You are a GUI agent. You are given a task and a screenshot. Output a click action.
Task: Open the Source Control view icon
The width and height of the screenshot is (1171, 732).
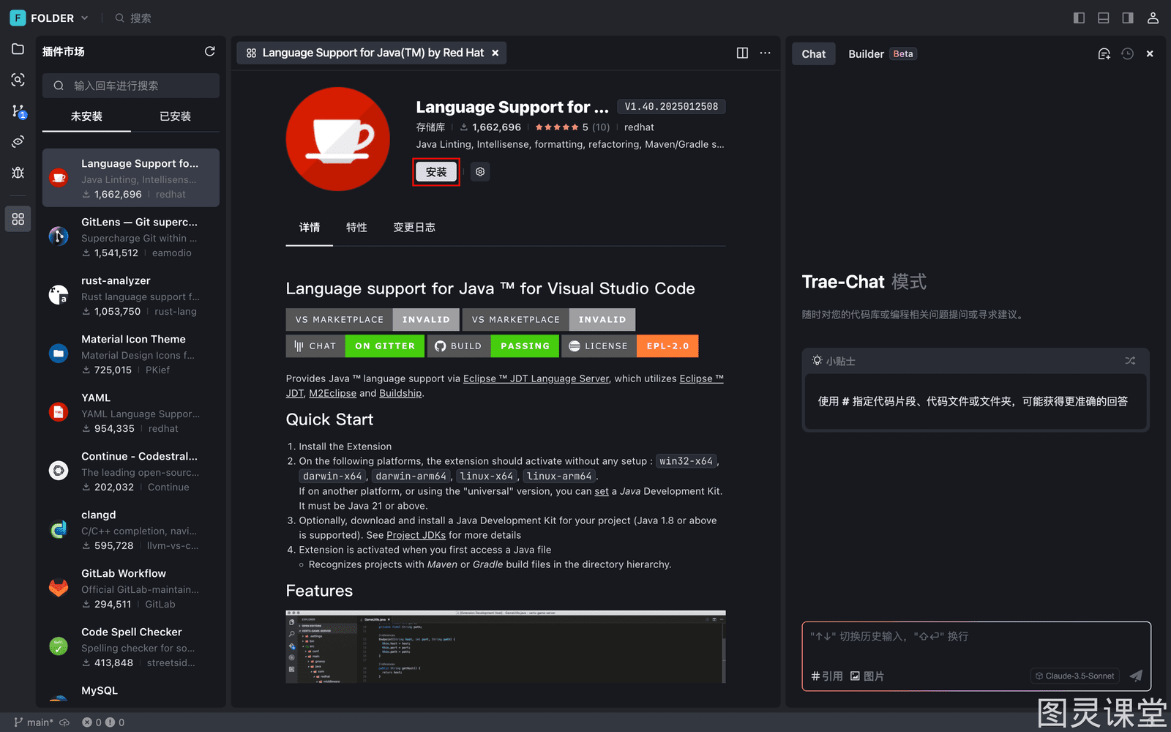coord(18,111)
